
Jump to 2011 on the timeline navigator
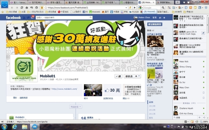click(152, 114)
